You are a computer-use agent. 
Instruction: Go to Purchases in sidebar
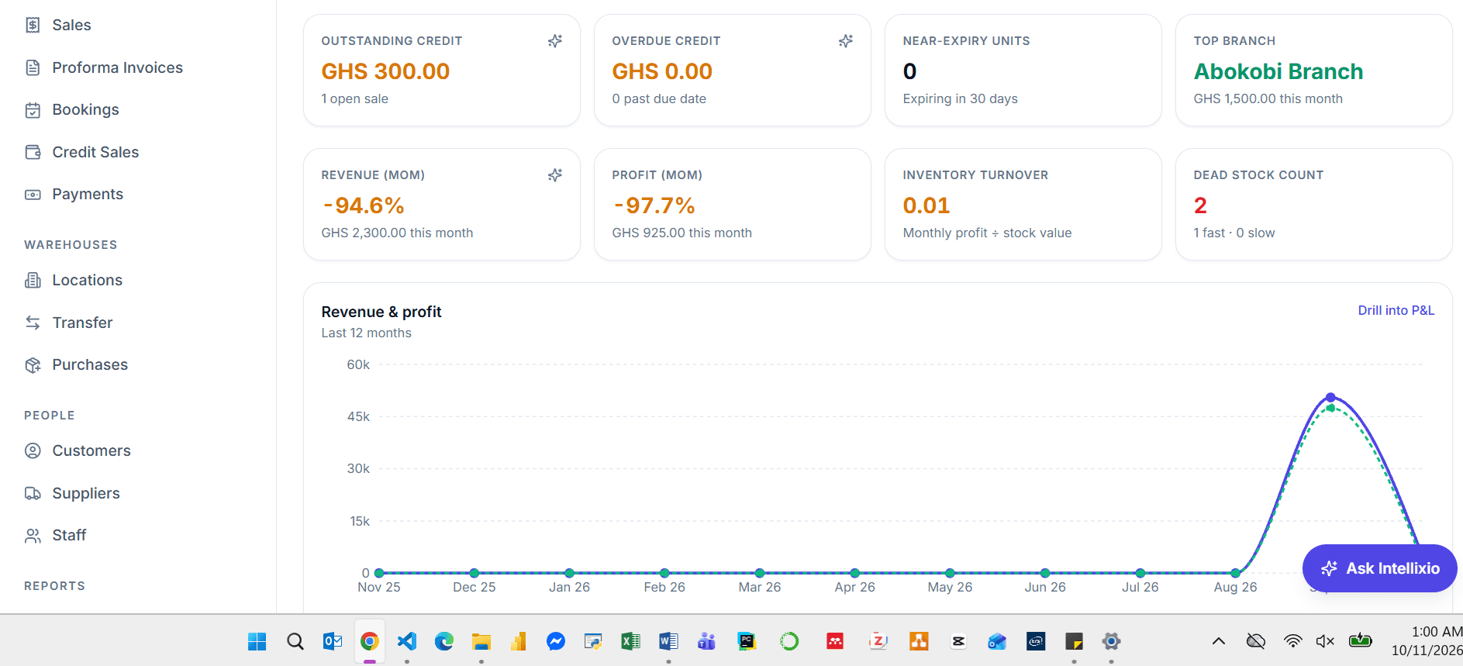point(90,365)
